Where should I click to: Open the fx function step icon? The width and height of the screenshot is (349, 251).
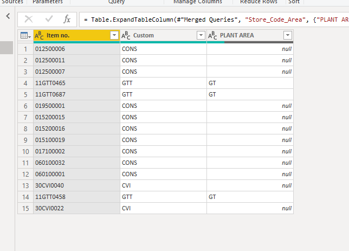[x=67, y=19]
